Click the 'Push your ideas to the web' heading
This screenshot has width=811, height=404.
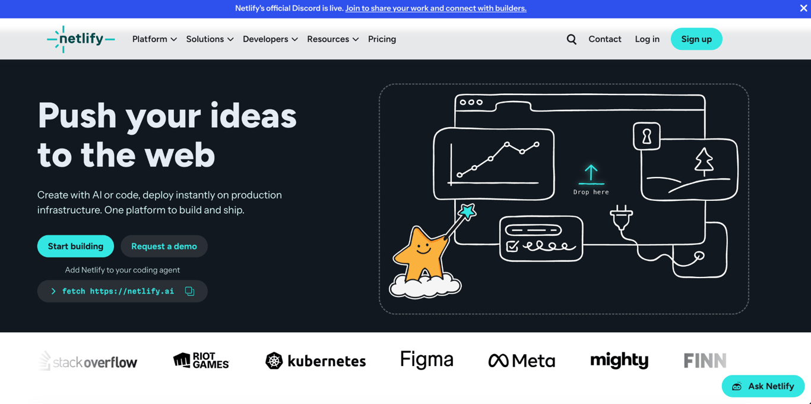point(167,135)
